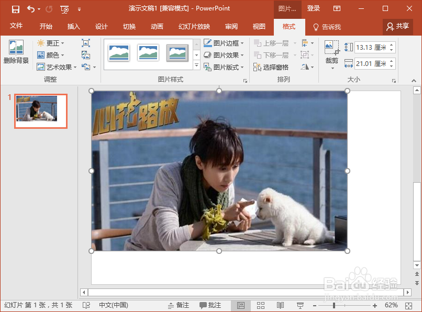Expand Crop dropdown arrow below 裁剪

click(x=332, y=68)
